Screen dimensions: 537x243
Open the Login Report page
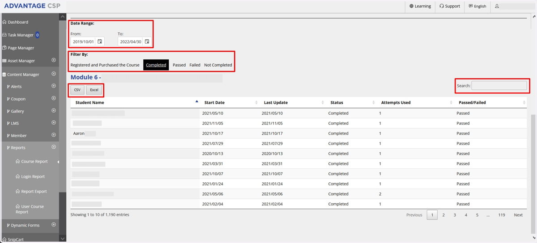pos(33,176)
